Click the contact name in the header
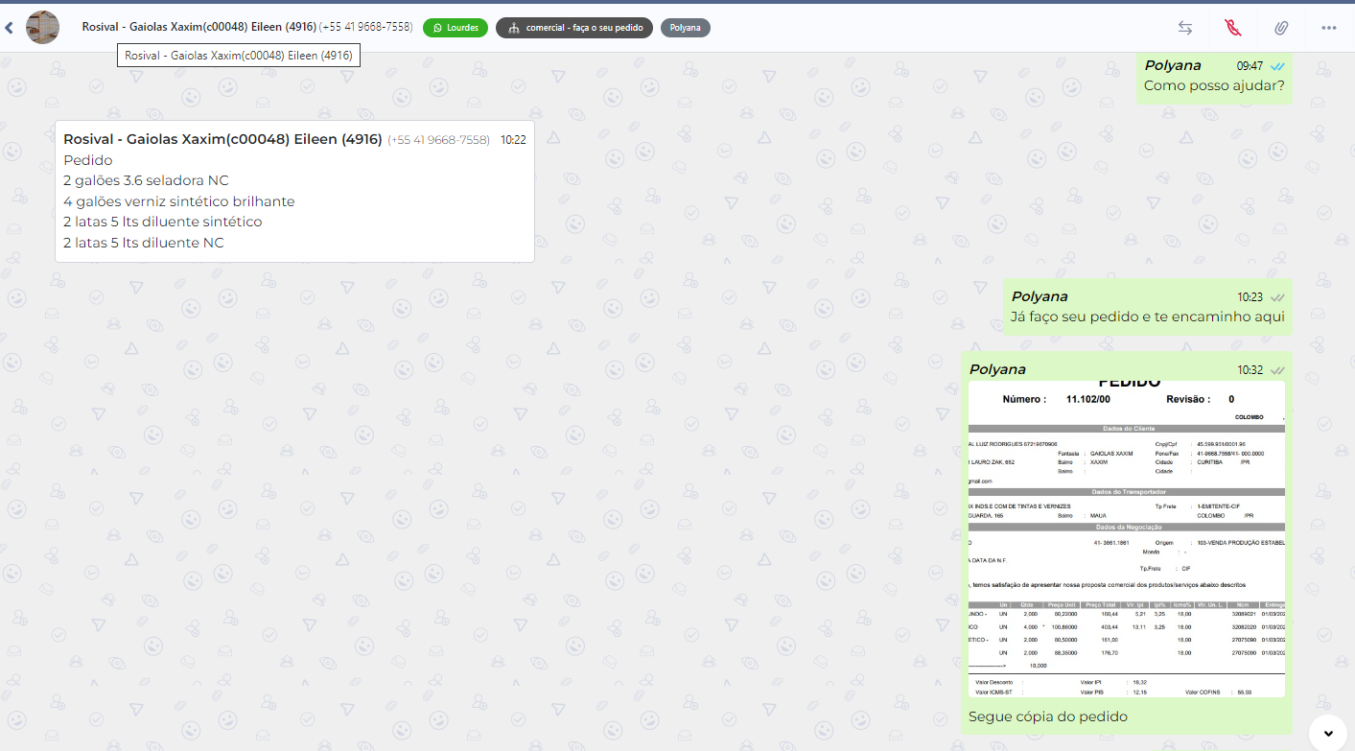1355x751 pixels. click(x=199, y=28)
